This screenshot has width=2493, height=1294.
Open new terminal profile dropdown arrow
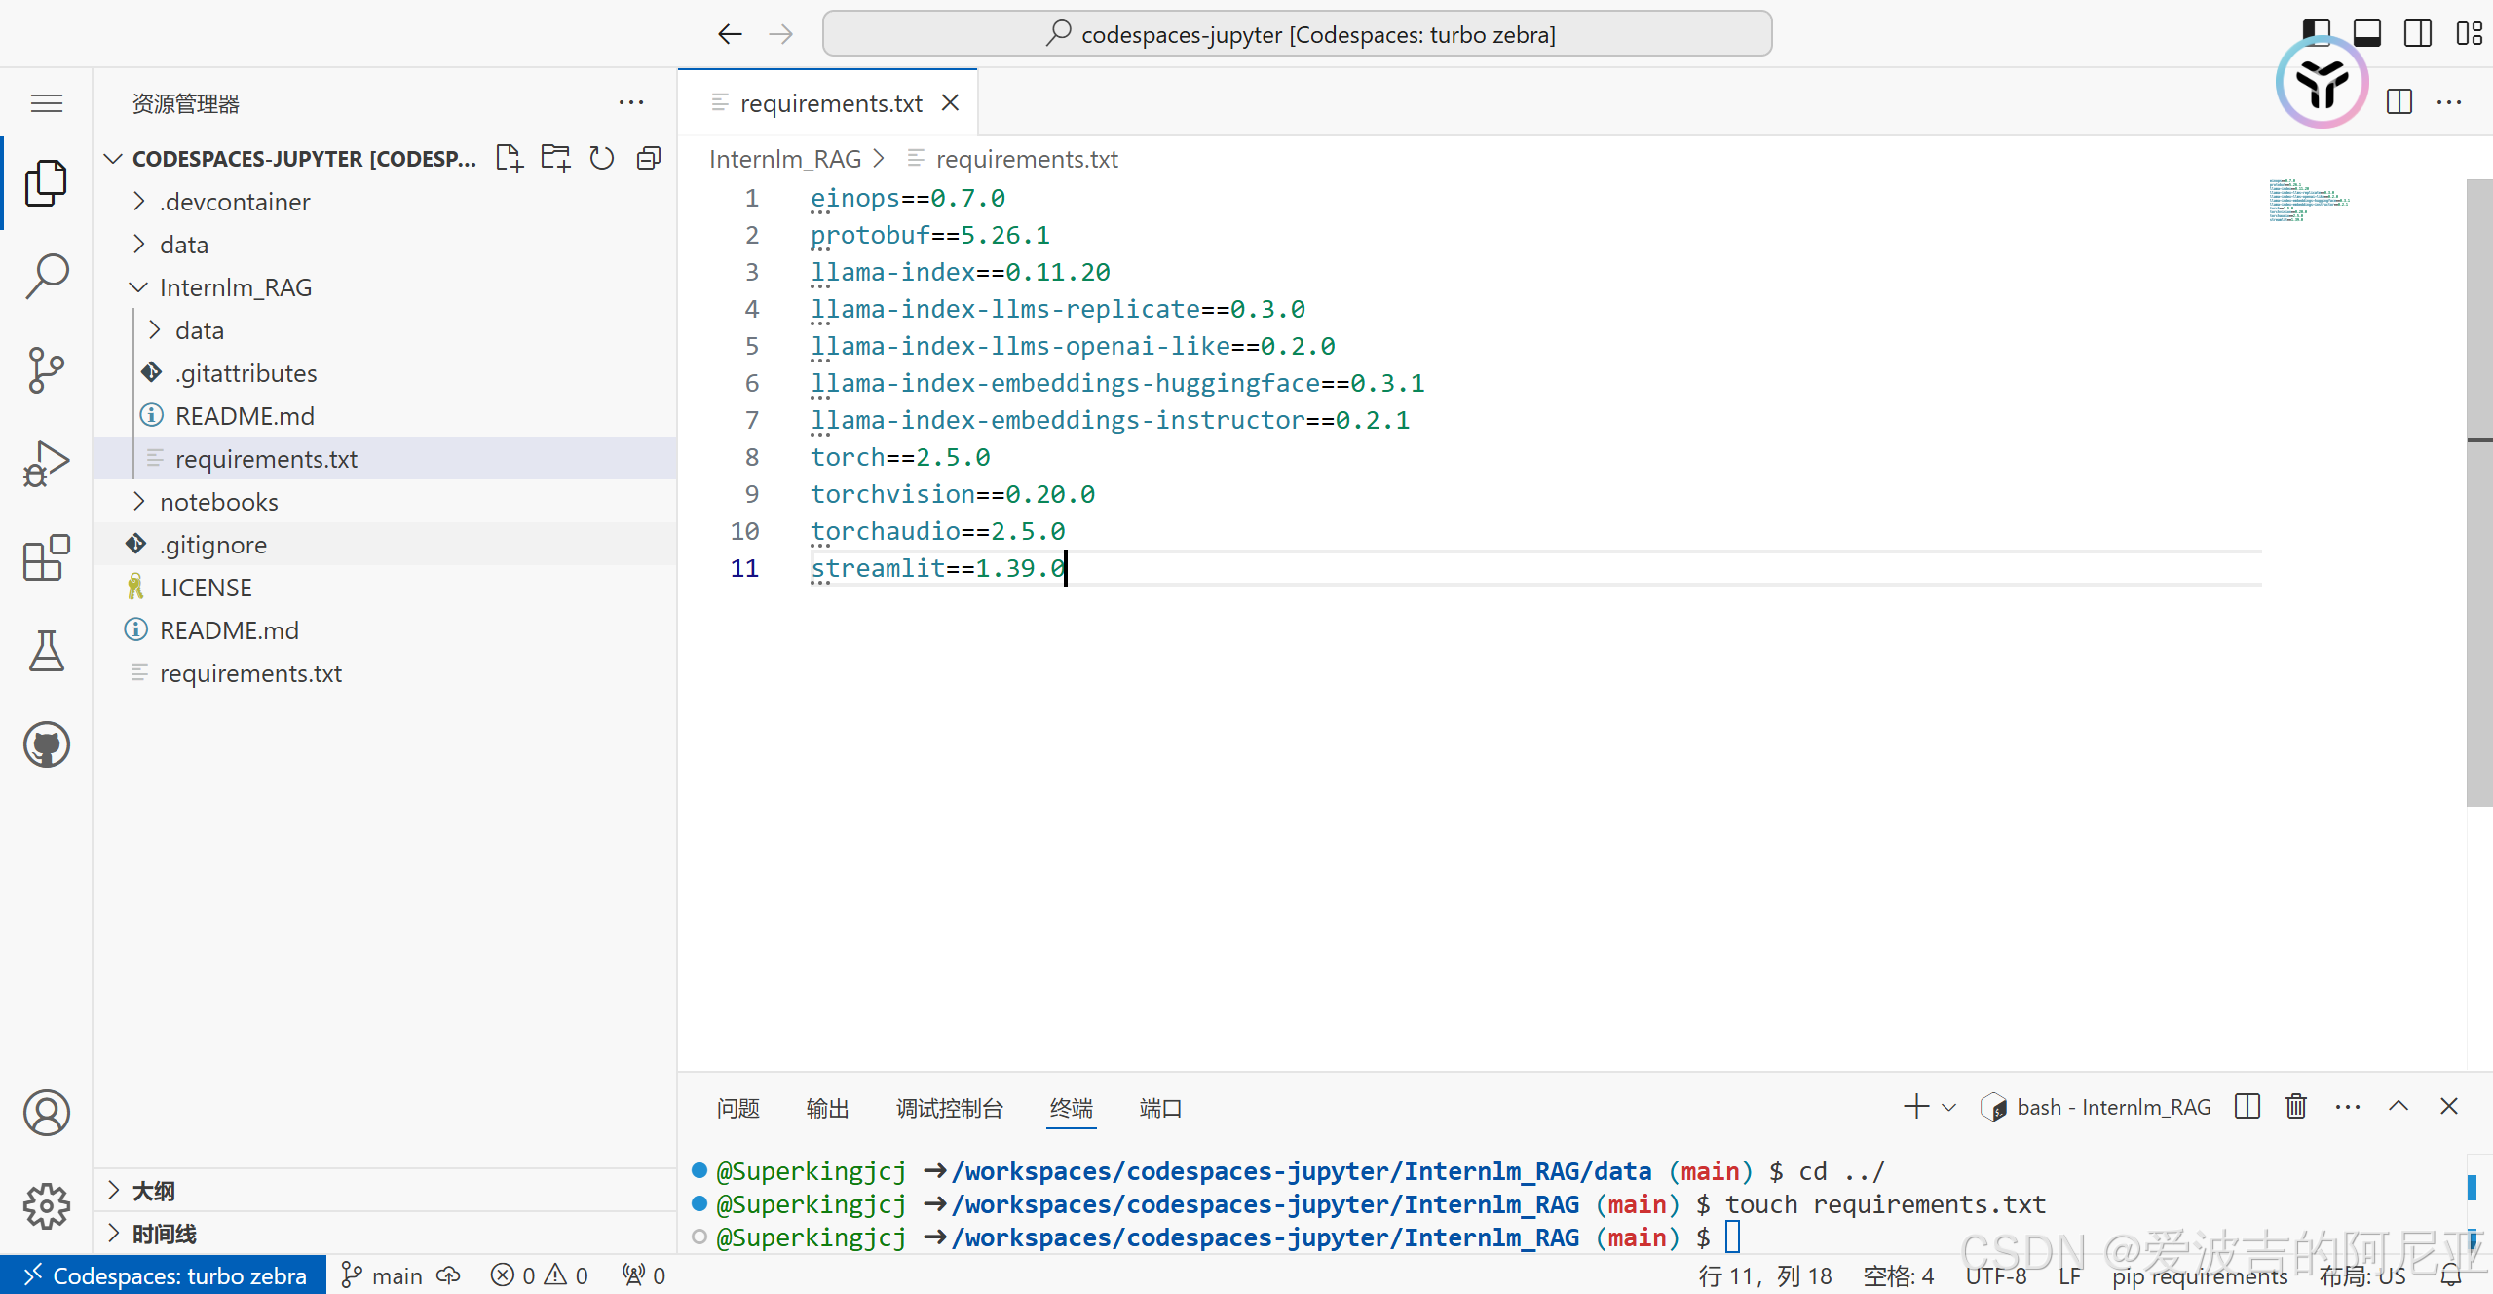[x=1949, y=1107]
